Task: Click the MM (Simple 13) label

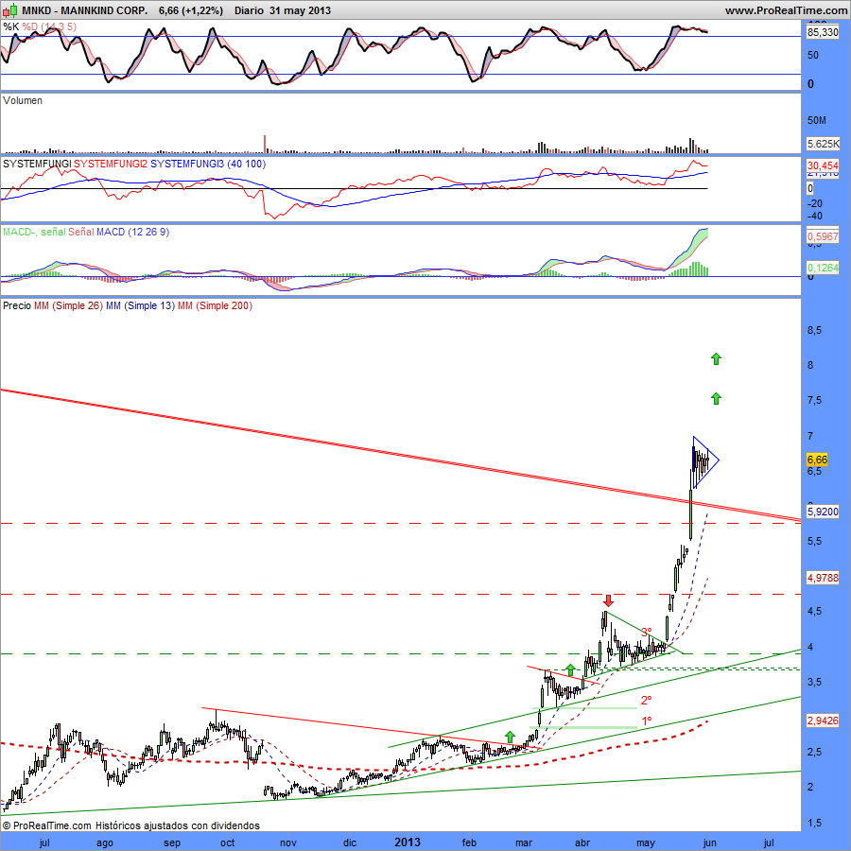Action: point(141,305)
